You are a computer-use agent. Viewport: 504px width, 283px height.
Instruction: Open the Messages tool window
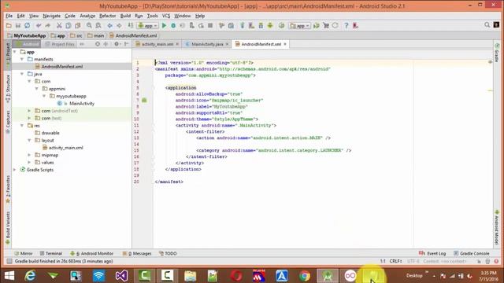(x=137, y=253)
